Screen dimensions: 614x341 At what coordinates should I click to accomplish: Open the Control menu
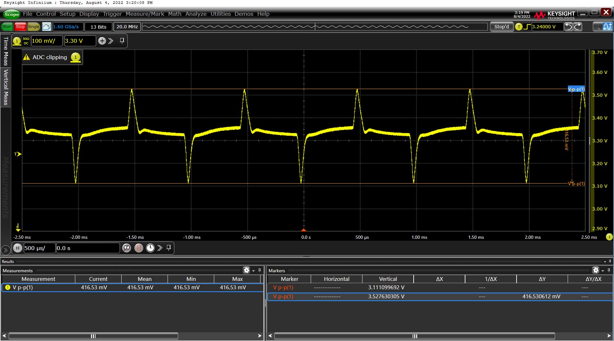[46, 14]
